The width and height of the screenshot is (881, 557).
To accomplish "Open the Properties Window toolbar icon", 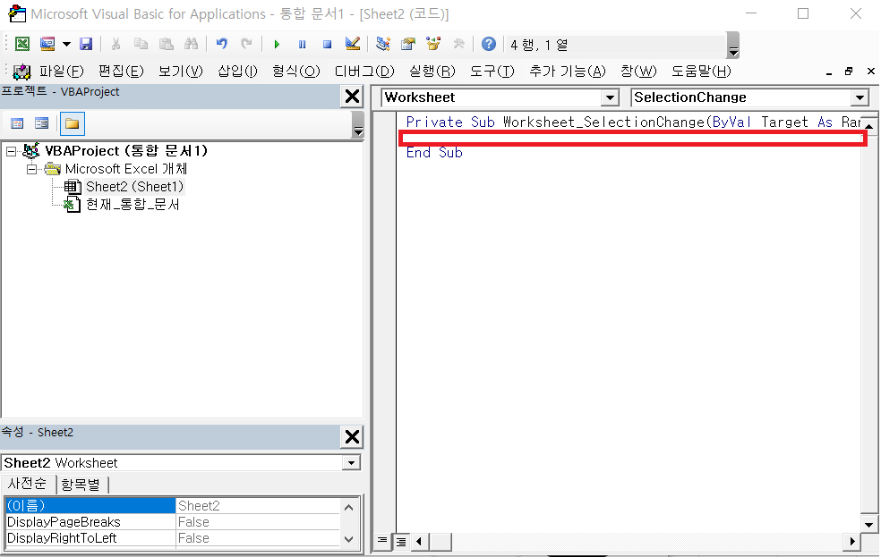I will [x=408, y=44].
